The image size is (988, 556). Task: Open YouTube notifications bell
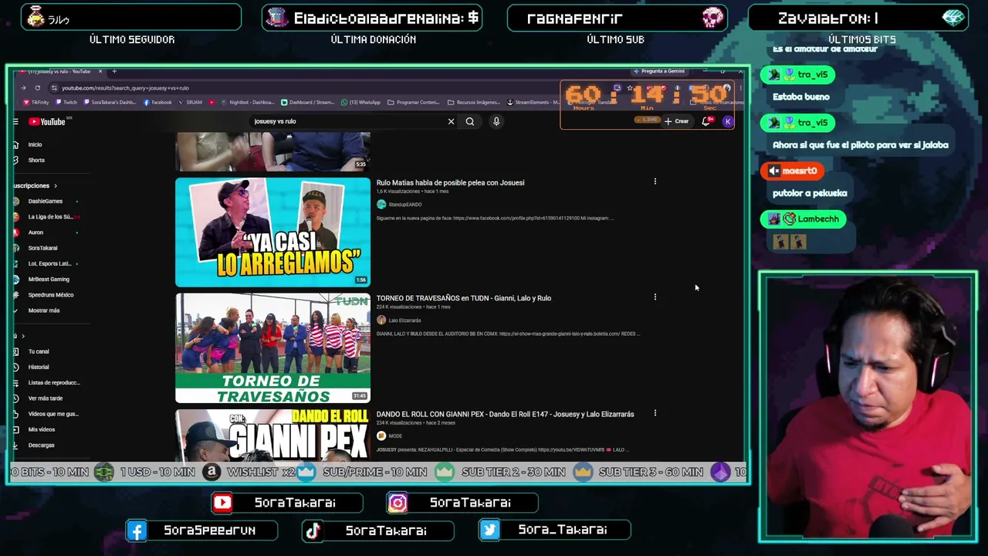706,121
